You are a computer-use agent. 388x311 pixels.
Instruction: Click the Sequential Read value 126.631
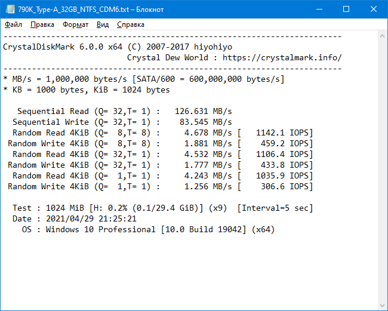[191, 112]
